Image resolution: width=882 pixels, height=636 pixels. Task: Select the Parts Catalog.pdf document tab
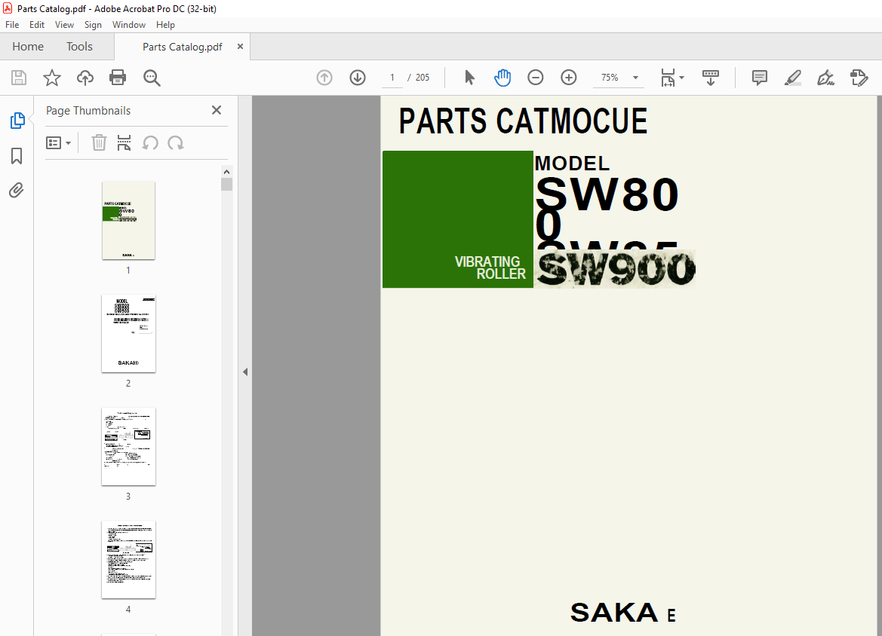[183, 47]
